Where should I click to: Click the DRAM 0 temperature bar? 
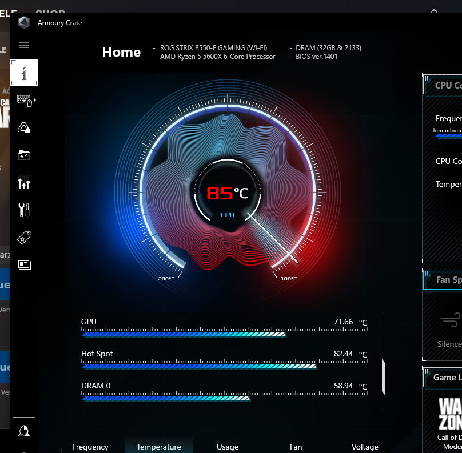[166, 399]
